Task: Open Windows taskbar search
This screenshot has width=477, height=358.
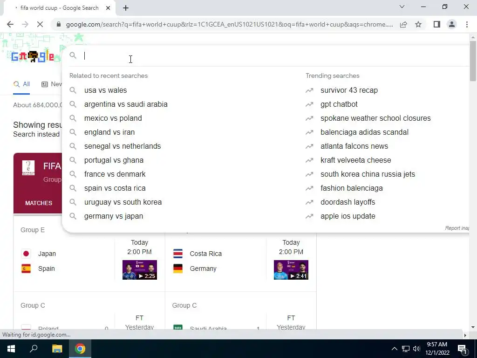Action: [x=34, y=349]
